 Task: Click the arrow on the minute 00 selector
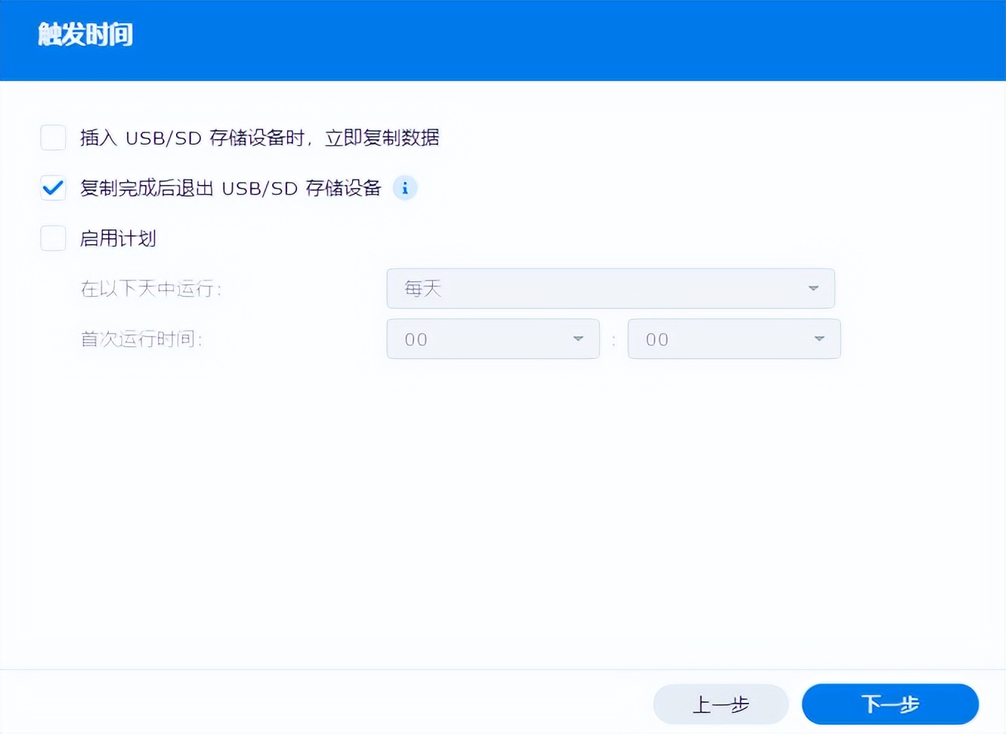(820, 339)
